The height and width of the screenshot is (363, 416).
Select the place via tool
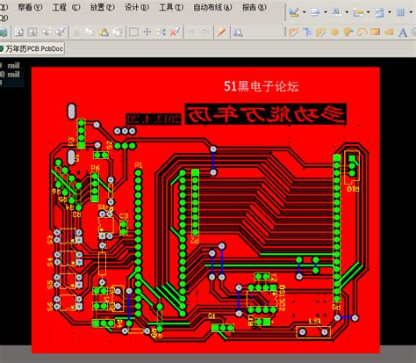pos(348,33)
